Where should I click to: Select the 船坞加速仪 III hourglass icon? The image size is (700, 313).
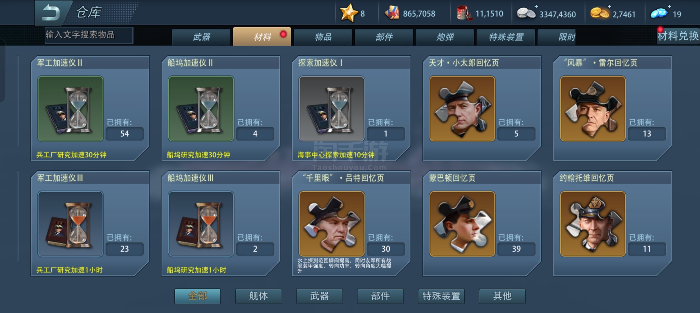pos(201,224)
